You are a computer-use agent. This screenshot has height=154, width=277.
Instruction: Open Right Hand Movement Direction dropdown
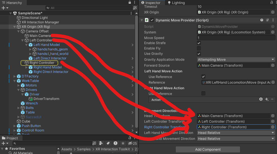tap(236, 139)
